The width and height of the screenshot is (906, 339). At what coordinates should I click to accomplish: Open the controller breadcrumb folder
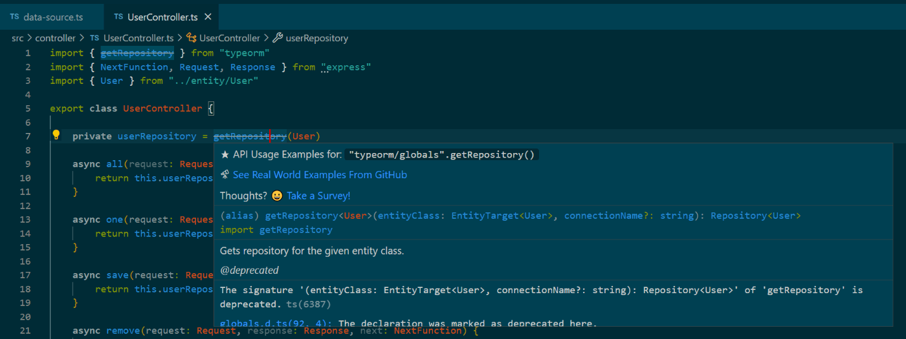pos(55,38)
